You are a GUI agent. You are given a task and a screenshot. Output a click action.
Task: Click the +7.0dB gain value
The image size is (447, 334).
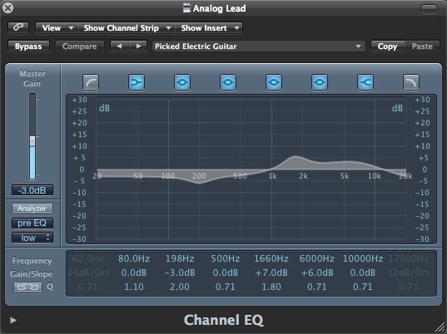point(271,273)
